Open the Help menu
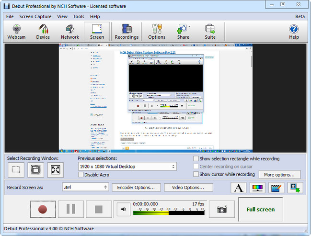This screenshot has height=236, width=311. coord(95,16)
